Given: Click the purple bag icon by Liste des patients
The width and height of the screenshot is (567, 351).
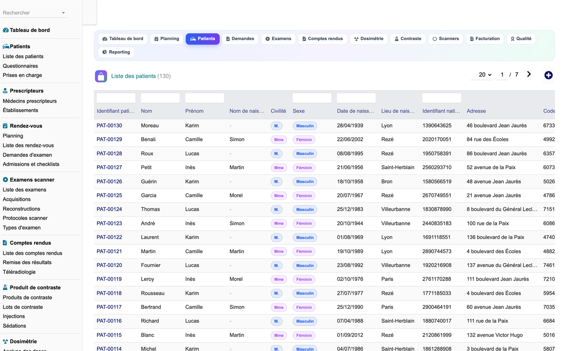Looking at the screenshot, I should coord(101,76).
